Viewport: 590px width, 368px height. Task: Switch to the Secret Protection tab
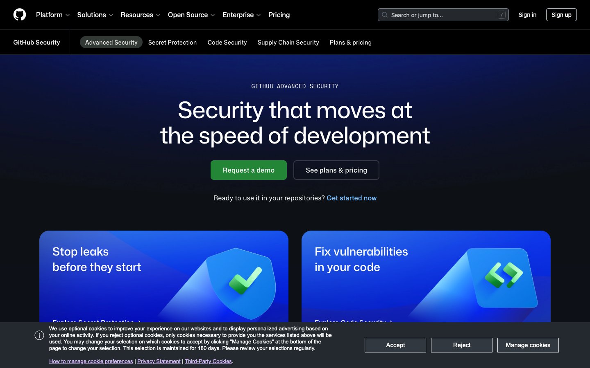point(172,42)
